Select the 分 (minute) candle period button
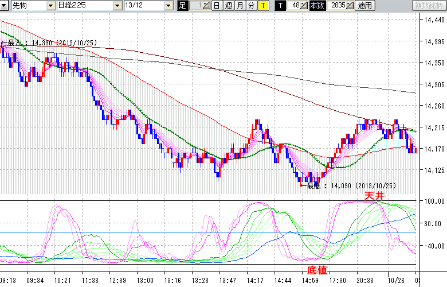This screenshot has width=447, height=287. pyautogui.click(x=251, y=6)
